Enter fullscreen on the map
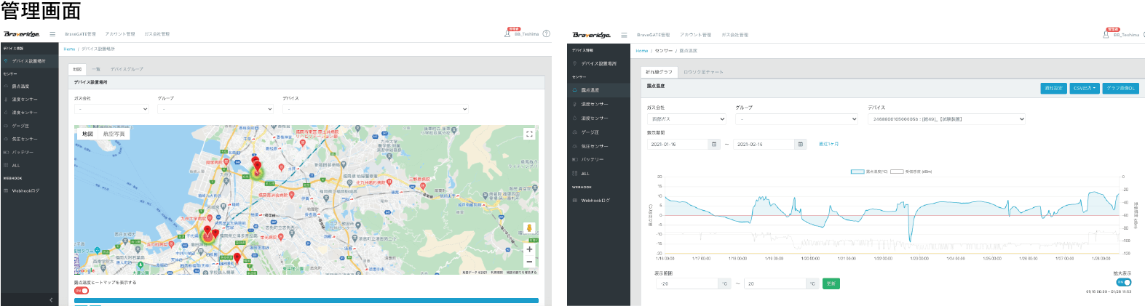The width and height of the screenshot is (1145, 306). click(529, 134)
